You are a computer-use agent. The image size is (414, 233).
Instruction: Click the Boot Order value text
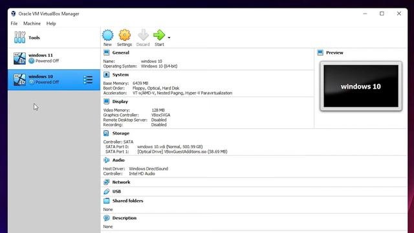tap(156, 88)
